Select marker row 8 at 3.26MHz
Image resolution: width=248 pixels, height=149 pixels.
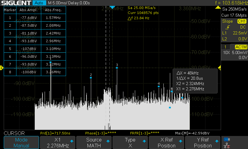coord(35,72)
